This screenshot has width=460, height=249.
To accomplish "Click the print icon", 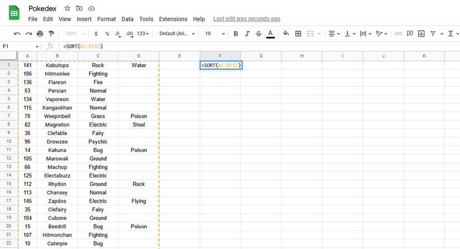I will [40, 33].
